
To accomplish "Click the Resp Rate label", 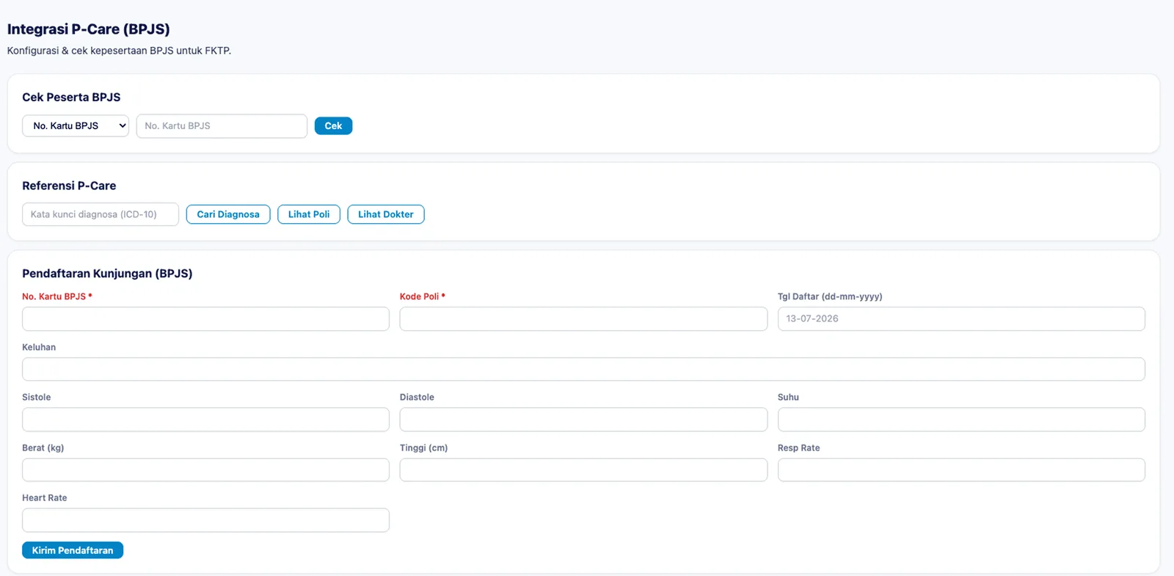I will point(799,448).
